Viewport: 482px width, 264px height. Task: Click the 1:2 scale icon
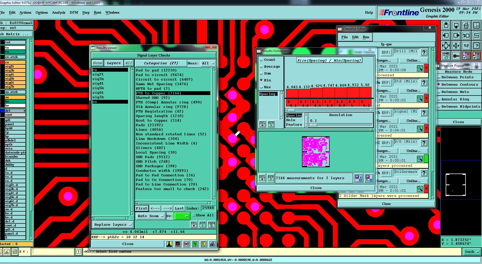466,46
